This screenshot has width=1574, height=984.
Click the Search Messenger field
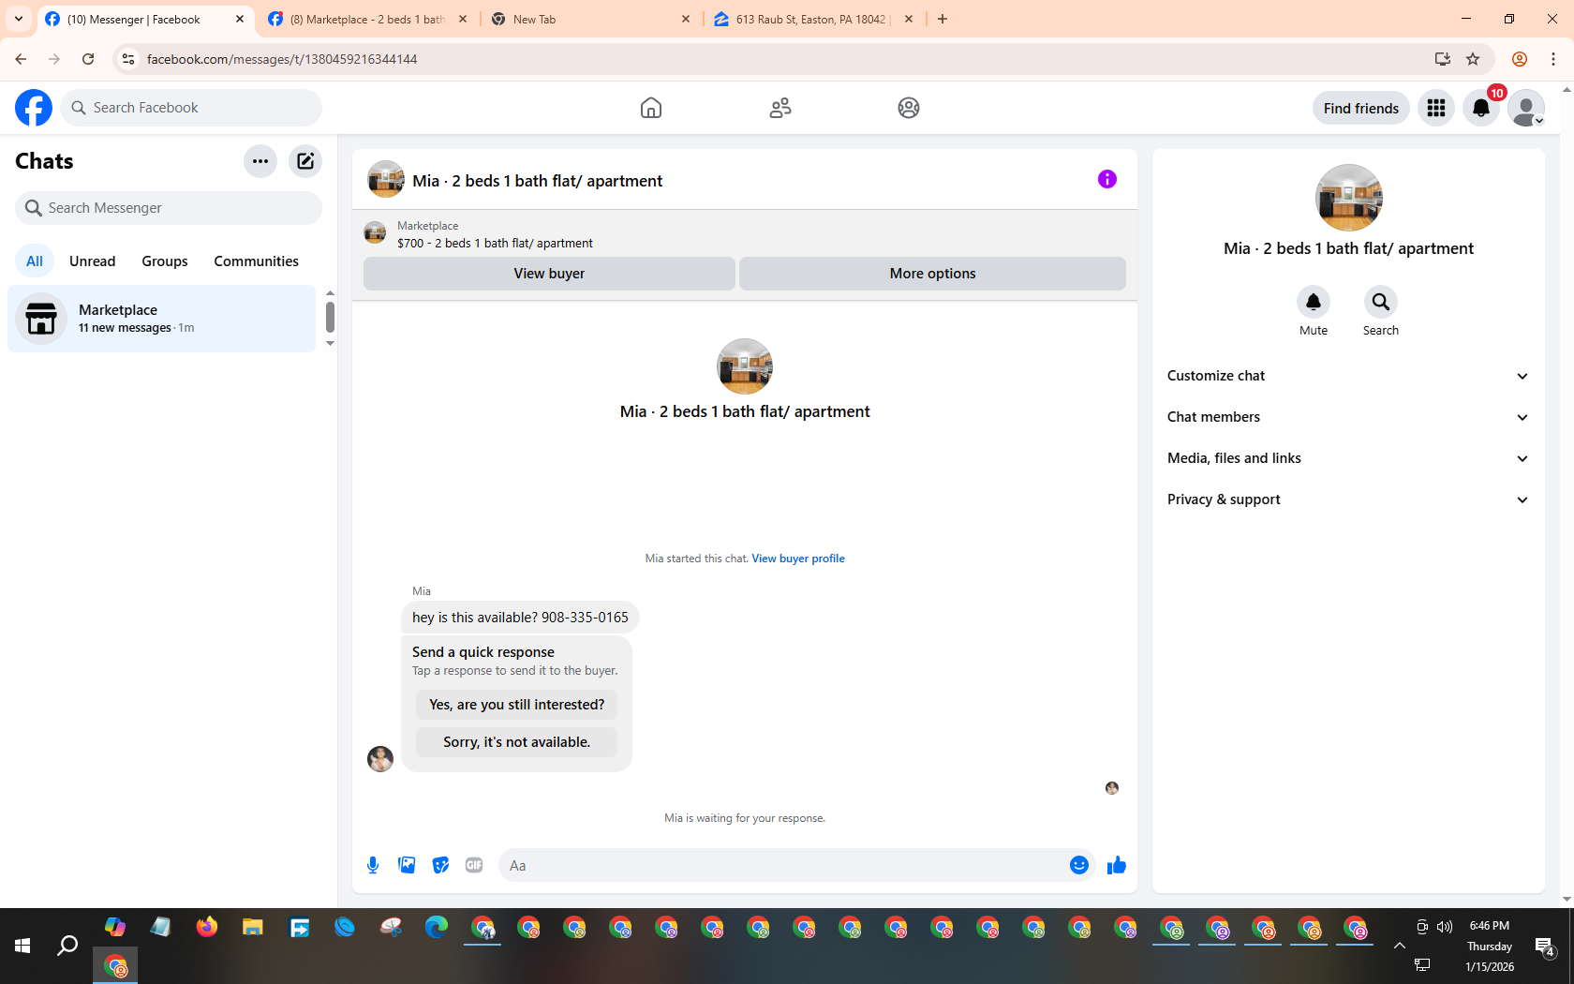tap(169, 208)
